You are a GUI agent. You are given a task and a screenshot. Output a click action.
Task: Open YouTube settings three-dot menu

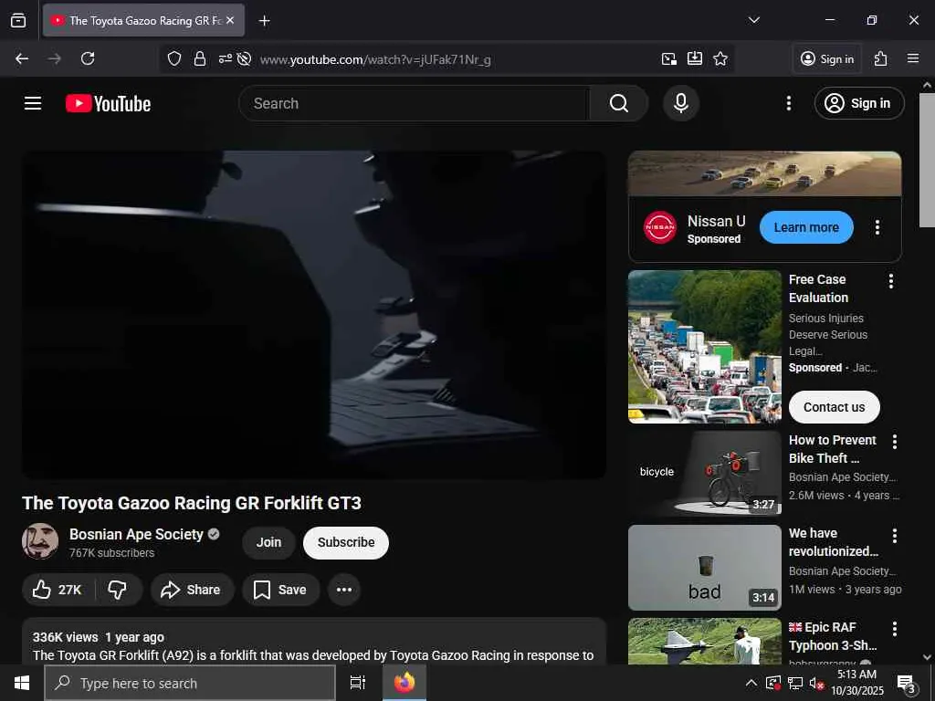pyautogui.click(x=788, y=103)
